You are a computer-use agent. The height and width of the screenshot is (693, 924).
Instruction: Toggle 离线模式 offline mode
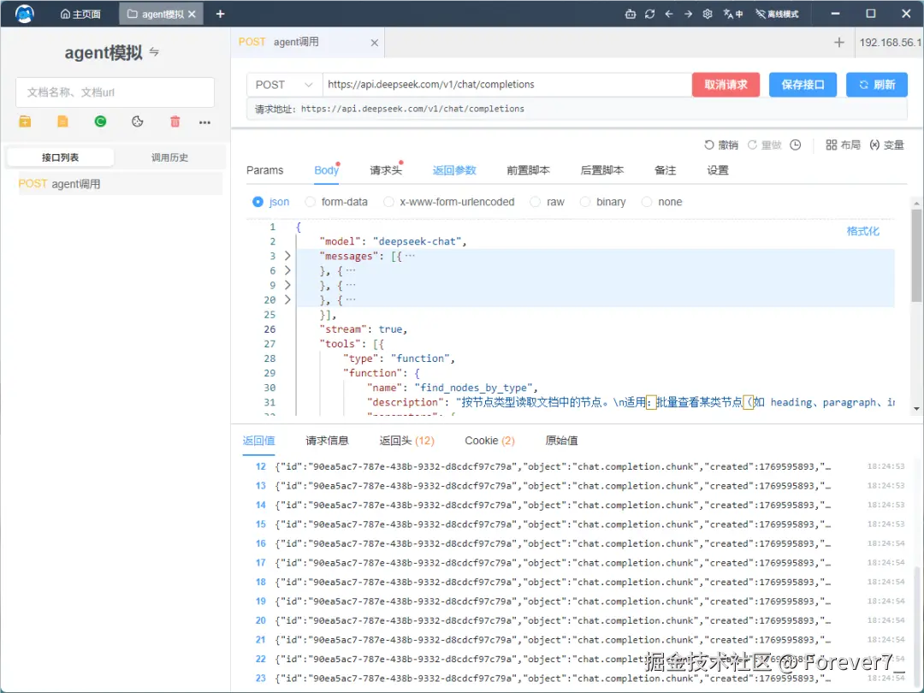(x=777, y=15)
